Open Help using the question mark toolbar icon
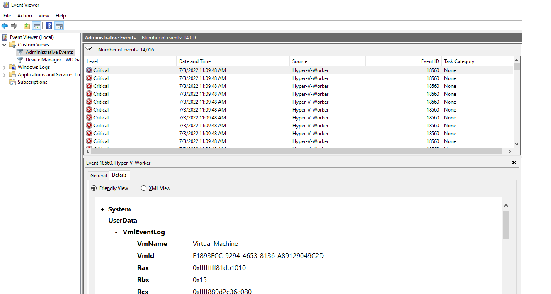Screen dimensions: 551x294 tap(49, 26)
